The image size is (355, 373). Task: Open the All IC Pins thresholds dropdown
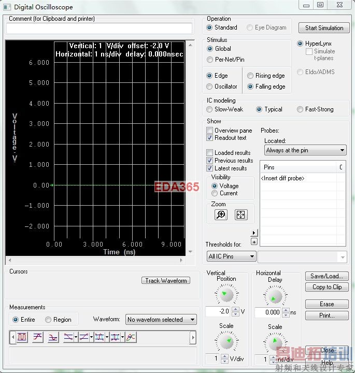(x=232, y=256)
